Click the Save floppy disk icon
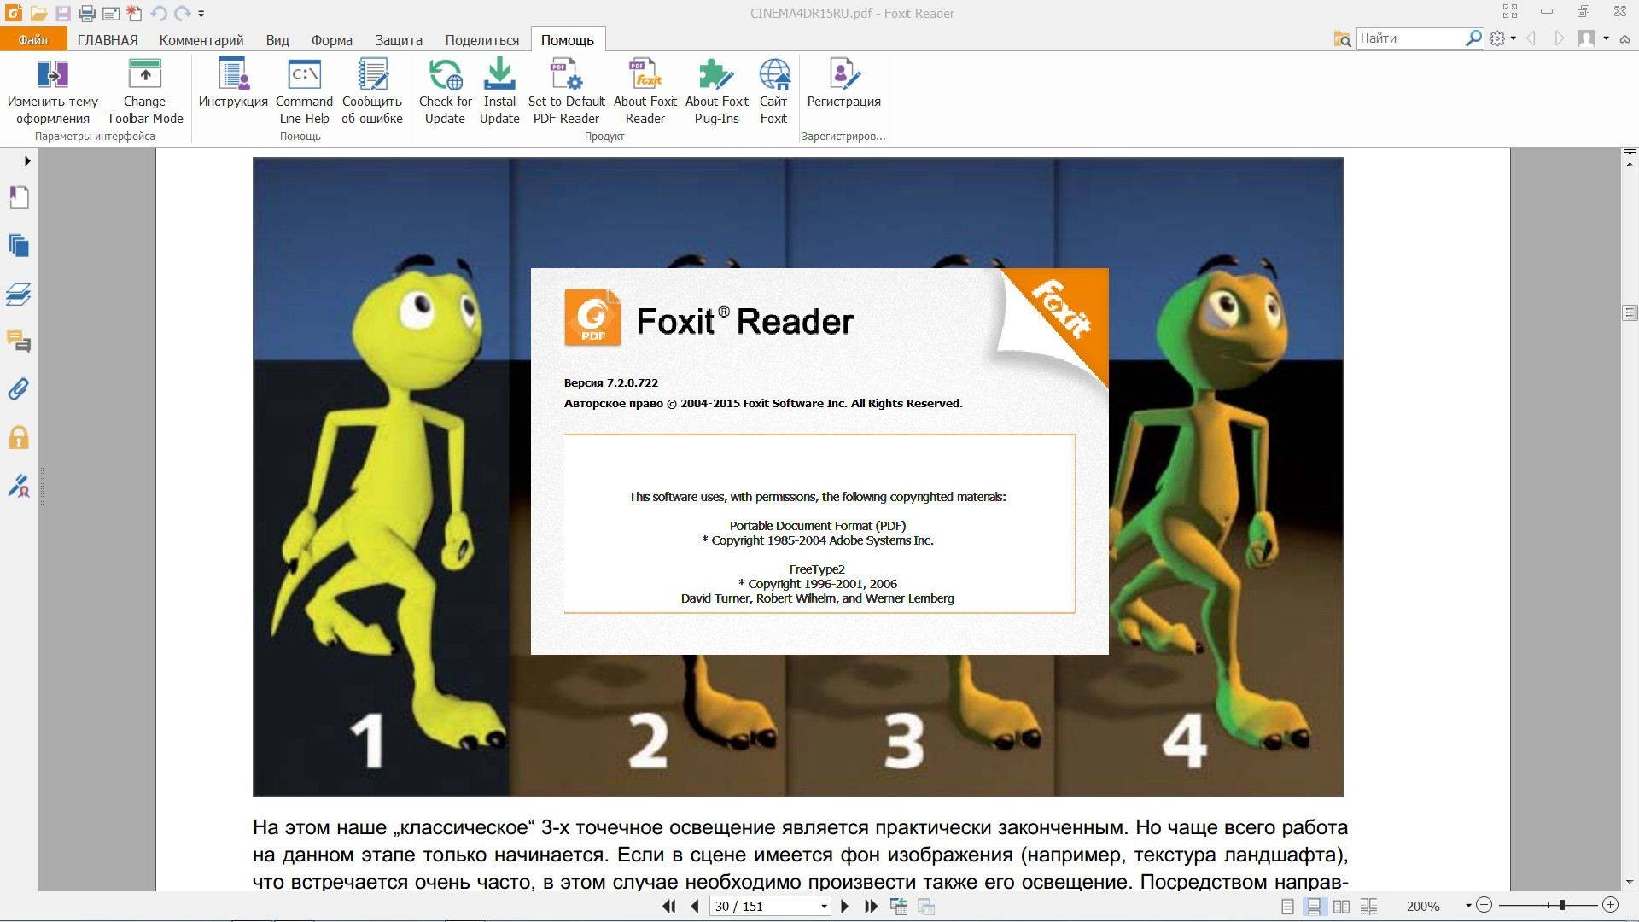The width and height of the screenshot is (1639, 922). coord(62,13)
